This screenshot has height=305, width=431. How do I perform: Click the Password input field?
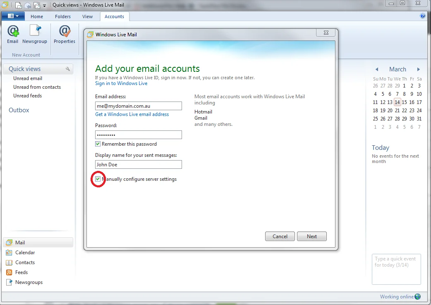(139, 135)
